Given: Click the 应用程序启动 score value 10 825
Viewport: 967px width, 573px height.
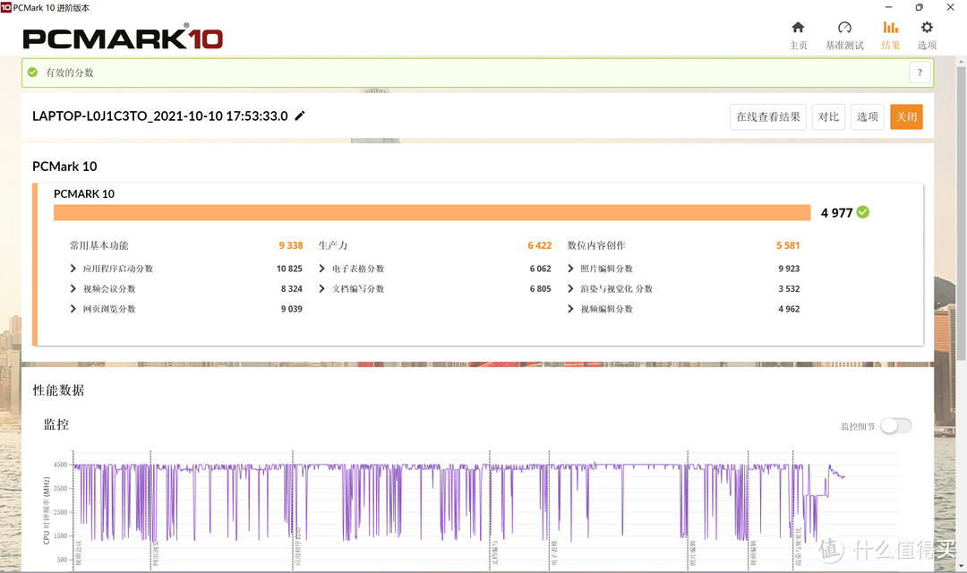Looking at the screenshot, I should (289, 269).
